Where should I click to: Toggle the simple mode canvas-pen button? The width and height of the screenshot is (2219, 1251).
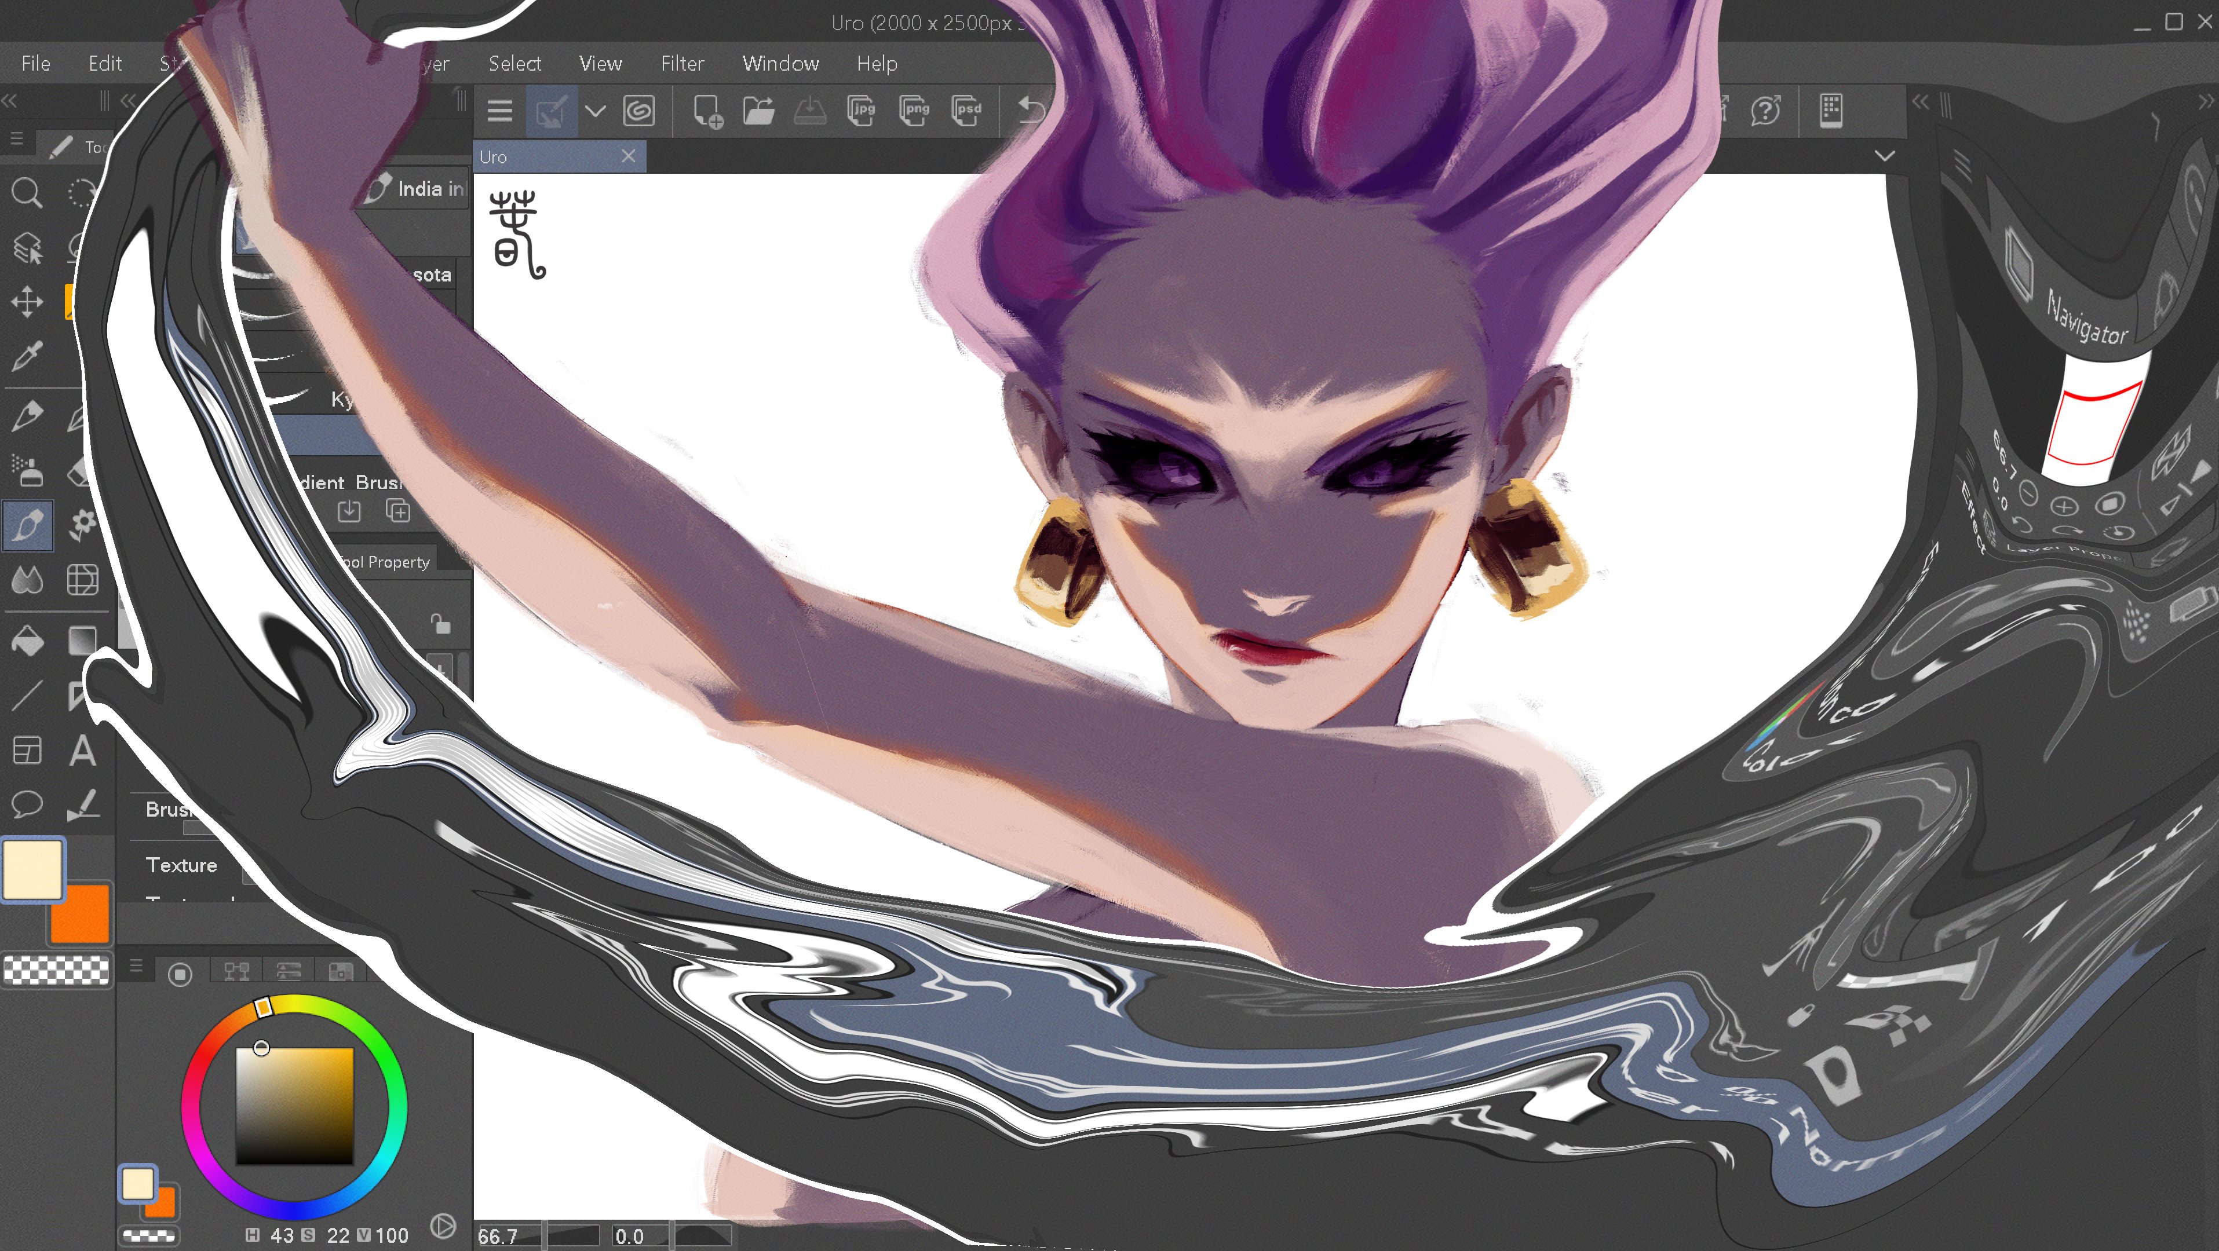(550, 110)
